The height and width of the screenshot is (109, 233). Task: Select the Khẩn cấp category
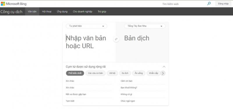tap(154, 73)
